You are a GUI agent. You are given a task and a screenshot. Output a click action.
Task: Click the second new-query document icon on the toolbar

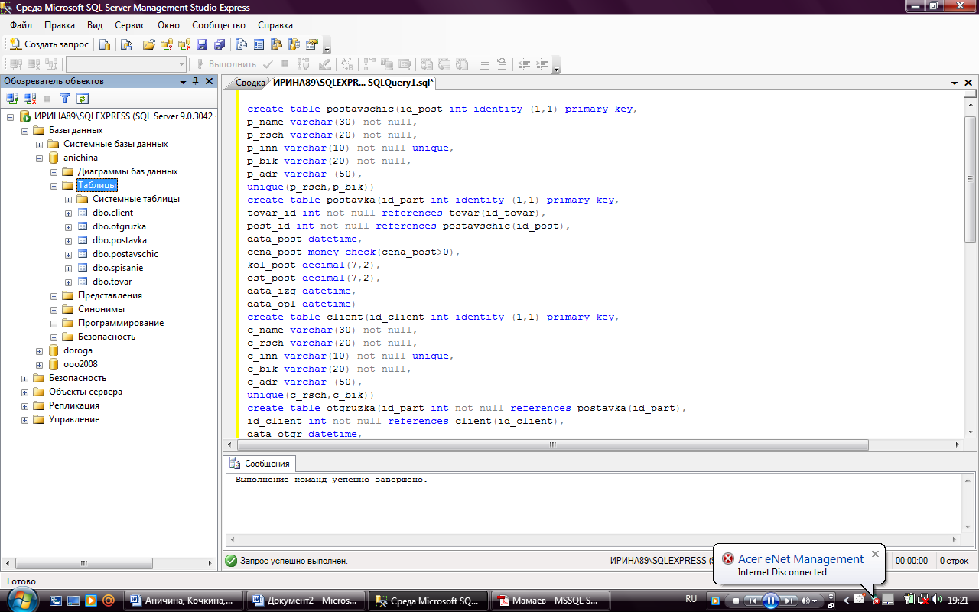coord(127,44)
